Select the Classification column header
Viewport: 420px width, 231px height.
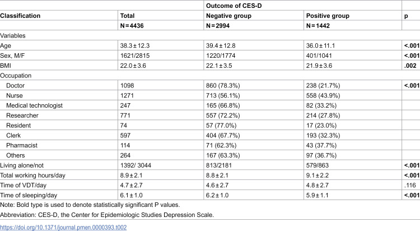pos(20,16)
